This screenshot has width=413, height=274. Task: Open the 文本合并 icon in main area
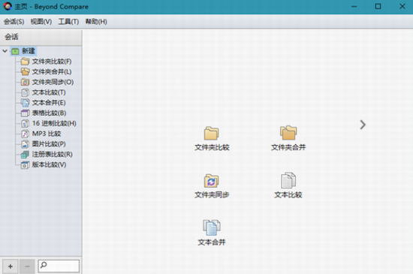[x=212, y=233]
